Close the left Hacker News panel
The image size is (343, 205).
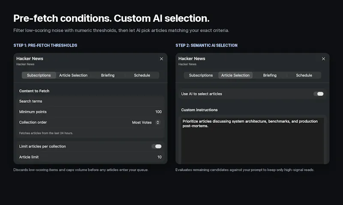tap(162, 59)
